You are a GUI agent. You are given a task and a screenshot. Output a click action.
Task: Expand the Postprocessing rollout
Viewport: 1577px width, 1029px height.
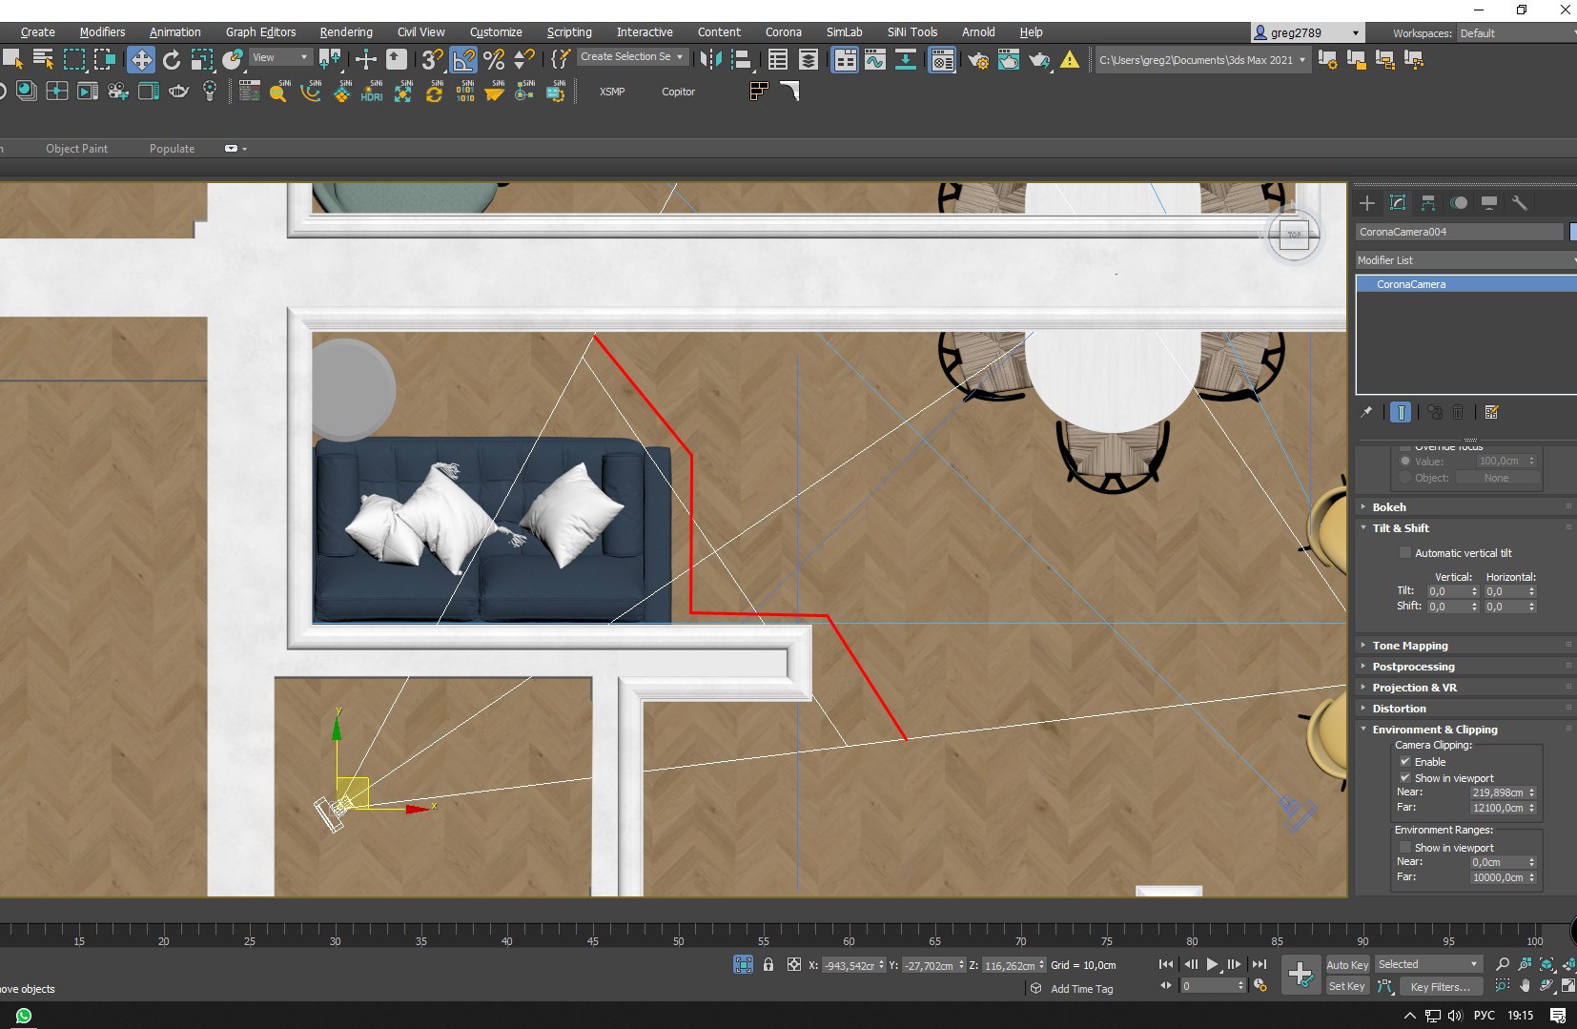[1465, 667]
